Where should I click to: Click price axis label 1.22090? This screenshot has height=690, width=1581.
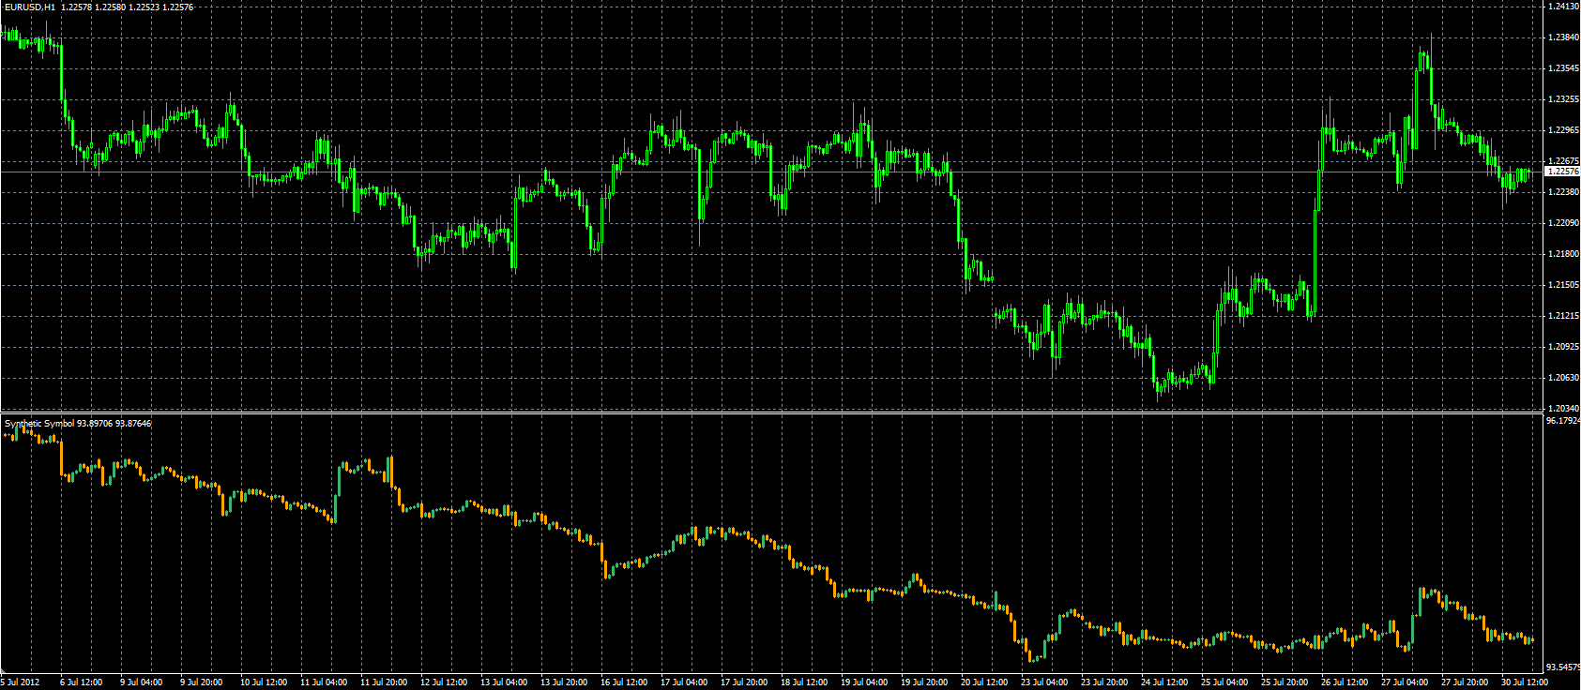[x=1562, y=223]
